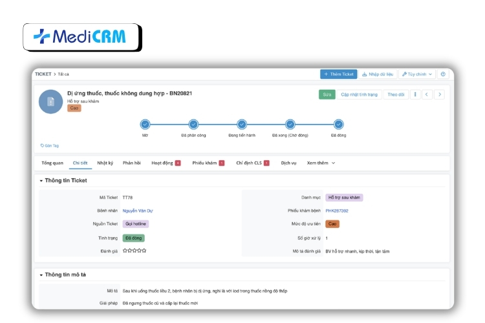The height and width of the screenshot is (323, 485).
Task: Click the help icon in top toolbar
Action: pos(443,74)
